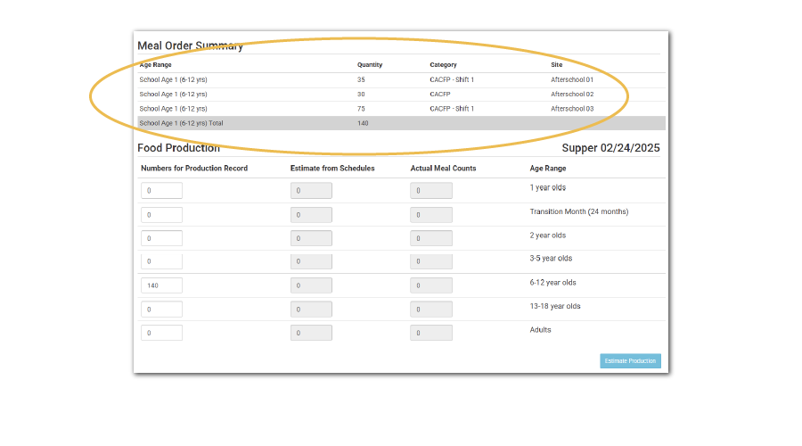Select Actual Meal Counts field for Adults

430,333
